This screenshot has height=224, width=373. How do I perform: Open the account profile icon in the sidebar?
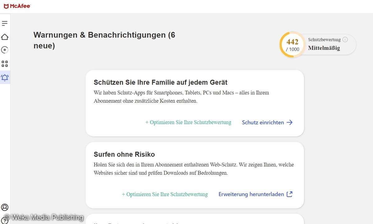[x=5, y=207]
